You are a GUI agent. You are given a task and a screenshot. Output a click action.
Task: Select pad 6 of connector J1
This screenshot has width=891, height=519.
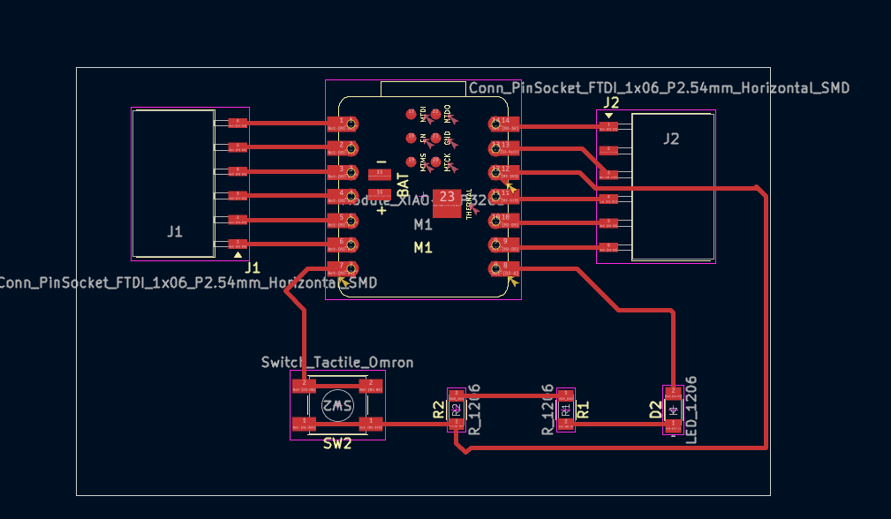(x=238, y=124)
